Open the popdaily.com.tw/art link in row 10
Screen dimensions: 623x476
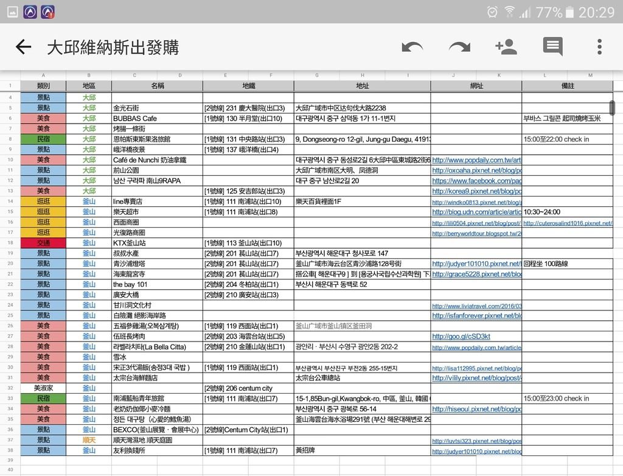(x=477, y=160)
